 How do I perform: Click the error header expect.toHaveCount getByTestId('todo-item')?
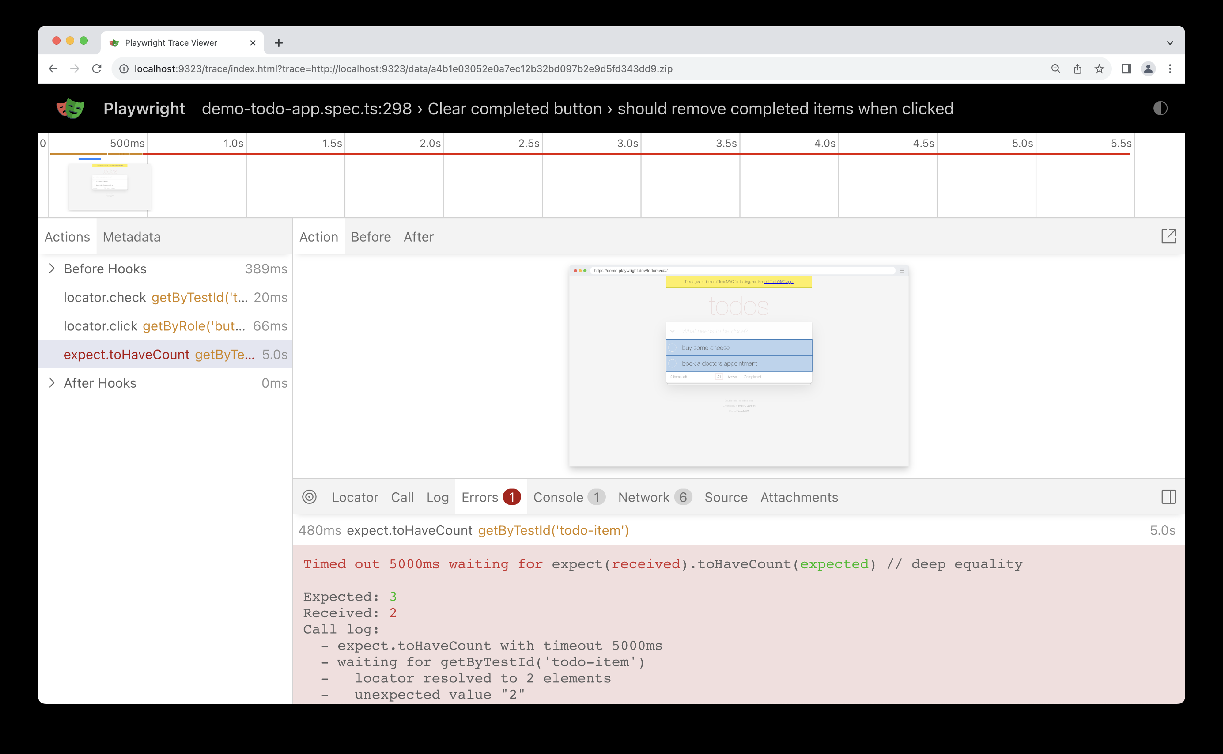(488, 530)
